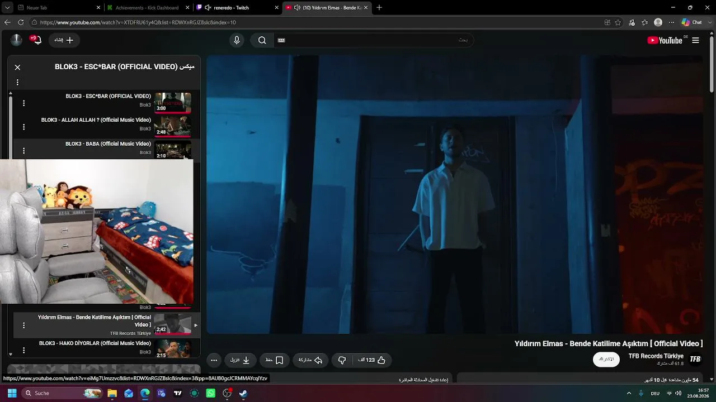Viewport: 716px width, 402px height.
Task: Open the Copilot Chat button
Action: point(692,22)
